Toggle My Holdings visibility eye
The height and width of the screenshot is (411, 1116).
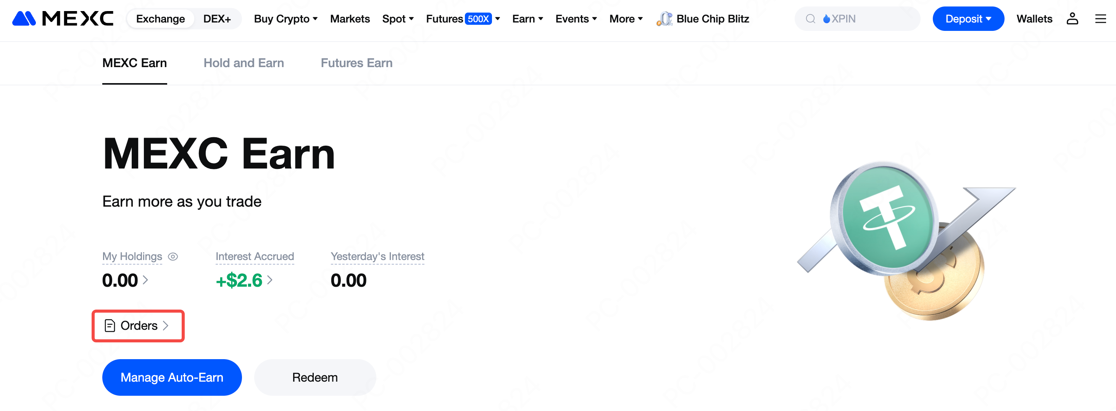tap(173, 257)
